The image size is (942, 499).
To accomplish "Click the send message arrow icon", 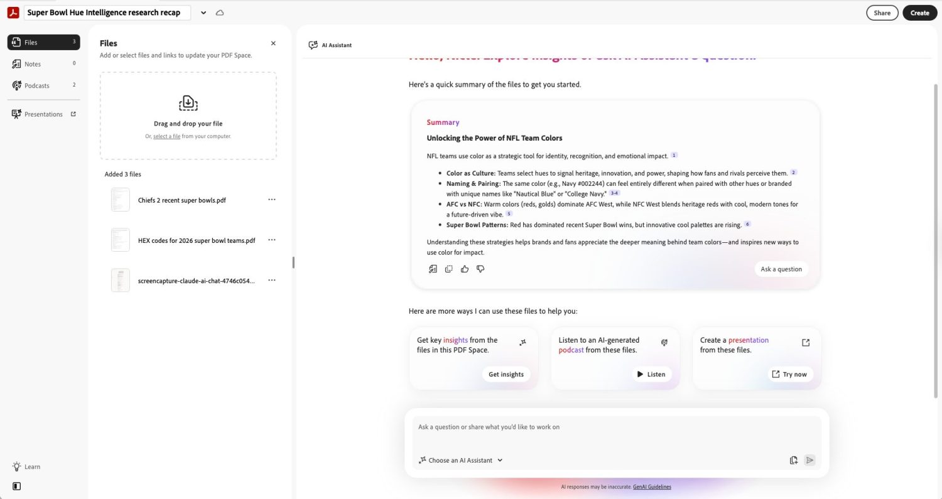I will (x=809, y=460).
